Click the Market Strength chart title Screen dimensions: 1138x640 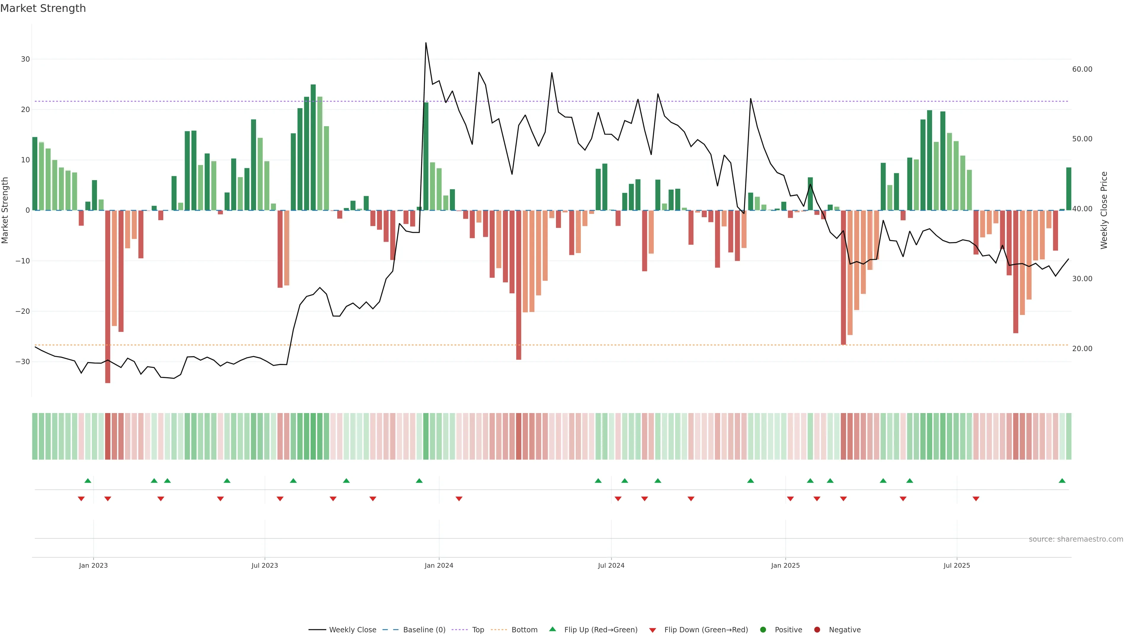[43, 8]
